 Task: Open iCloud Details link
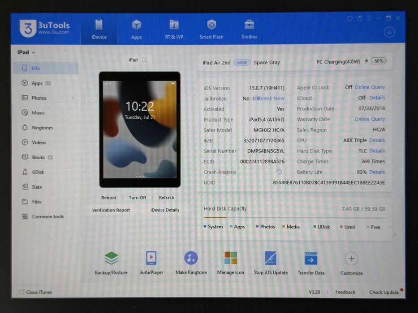(377, 97)
